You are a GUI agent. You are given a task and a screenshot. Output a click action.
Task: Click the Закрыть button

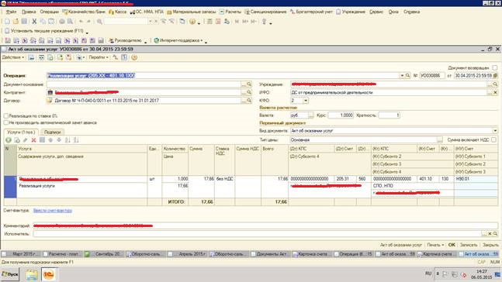pyautogui.click(x=490, y=245)
